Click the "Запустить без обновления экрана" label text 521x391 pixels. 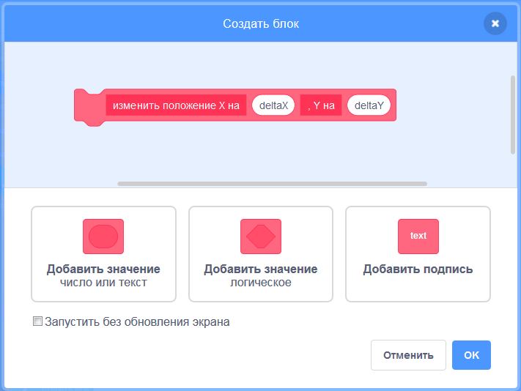(x=137, y=321)
